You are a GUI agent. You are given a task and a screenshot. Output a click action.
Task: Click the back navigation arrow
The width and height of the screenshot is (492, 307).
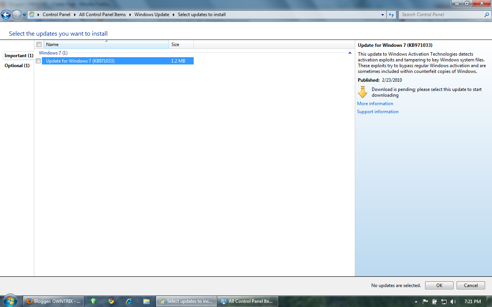(5, 14)
